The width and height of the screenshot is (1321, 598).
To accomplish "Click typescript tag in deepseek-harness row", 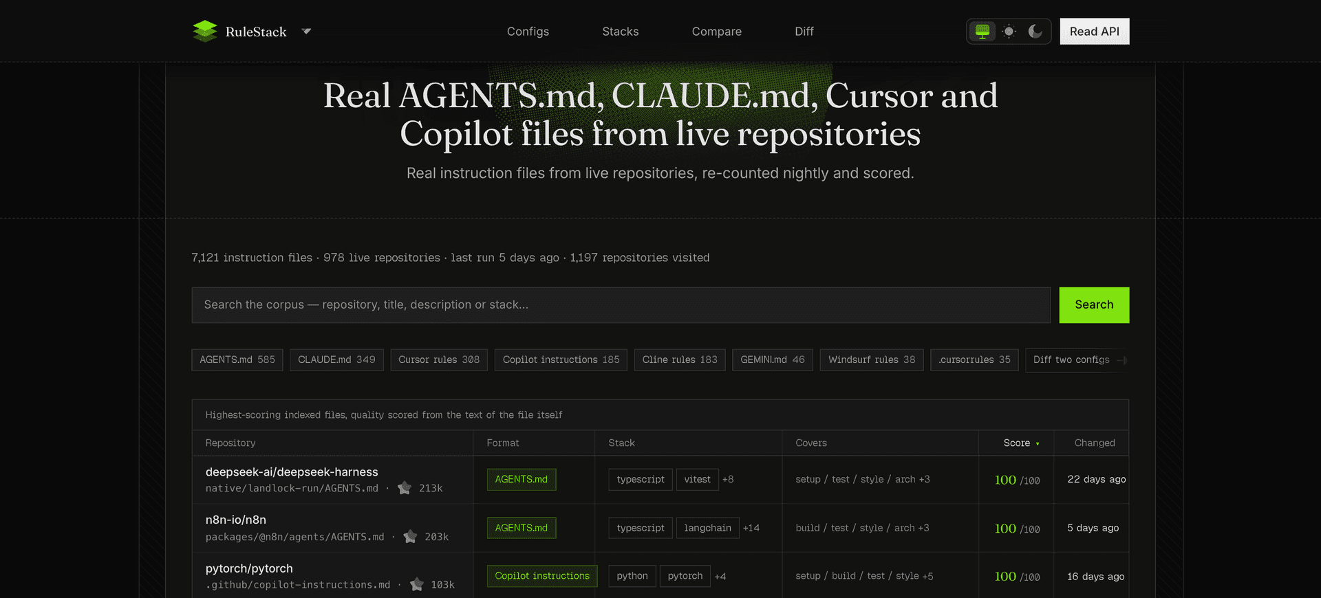I will point(641,480).
